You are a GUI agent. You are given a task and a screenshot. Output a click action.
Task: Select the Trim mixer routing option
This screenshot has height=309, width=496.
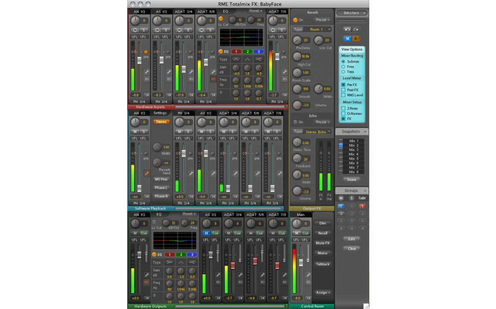(x=343, y=72)
